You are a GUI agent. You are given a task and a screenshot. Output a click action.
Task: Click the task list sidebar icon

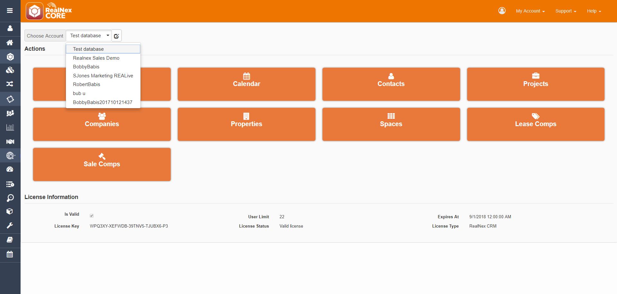coord(10,184)
